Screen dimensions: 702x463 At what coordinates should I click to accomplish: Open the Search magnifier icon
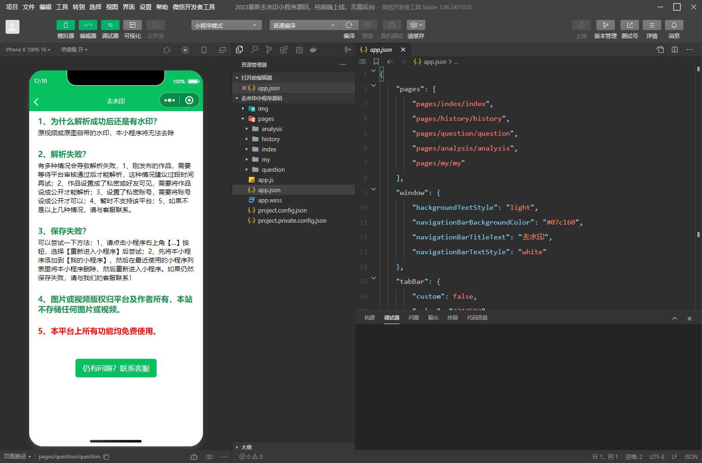pos(254,50)
